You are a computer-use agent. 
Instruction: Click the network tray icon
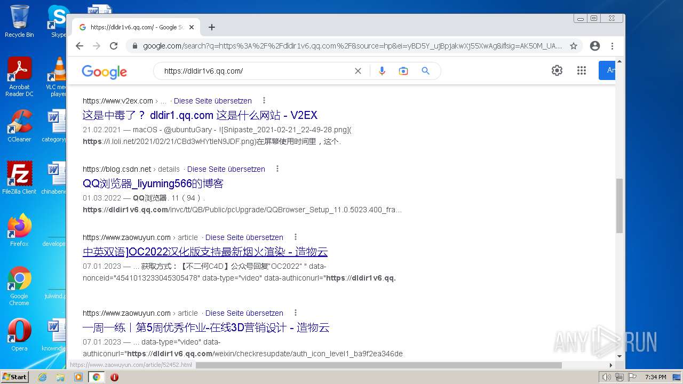pyautogui.click(x=620, y=377)
